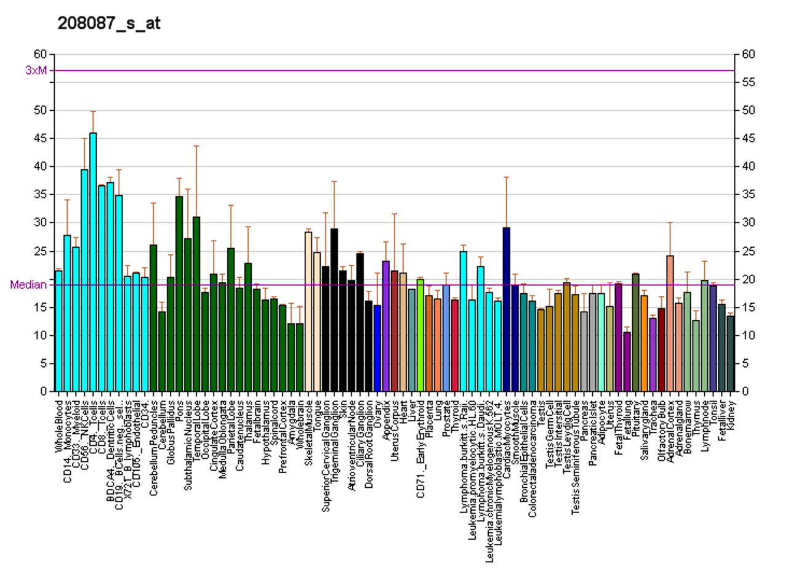Select the bright green CD71_EarlyErythroid bar
The height and width of the screenshot is (571, 788).
420,335
